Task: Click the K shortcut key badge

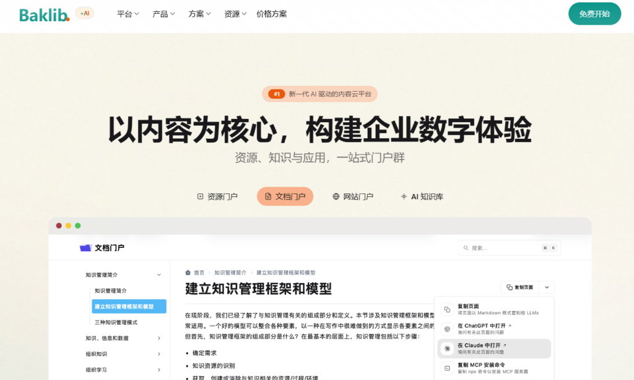Action: coord(553,248)
